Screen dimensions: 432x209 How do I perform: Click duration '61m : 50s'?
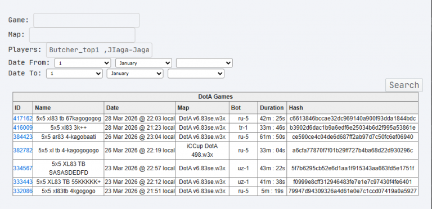click(x=272, y=137)
